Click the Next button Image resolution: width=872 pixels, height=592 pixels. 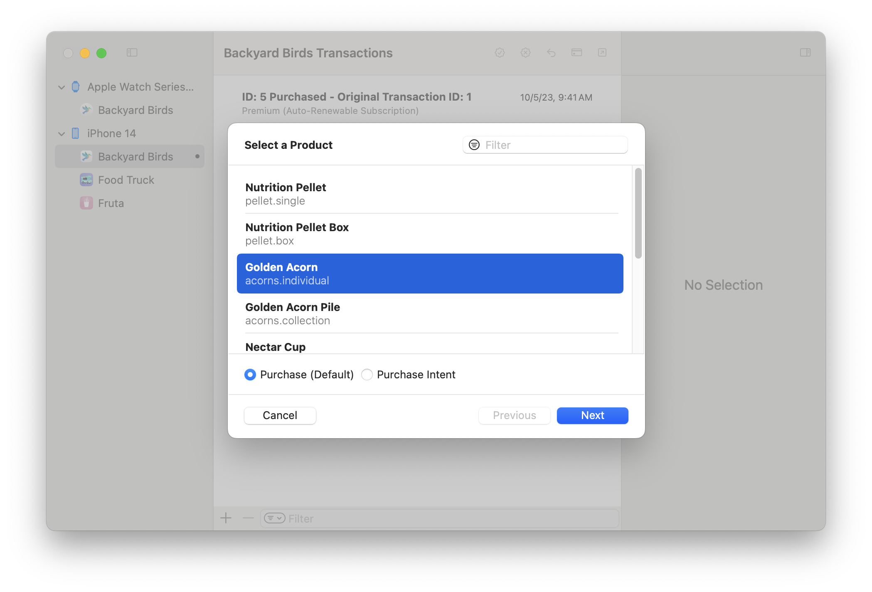click(592, 415)
